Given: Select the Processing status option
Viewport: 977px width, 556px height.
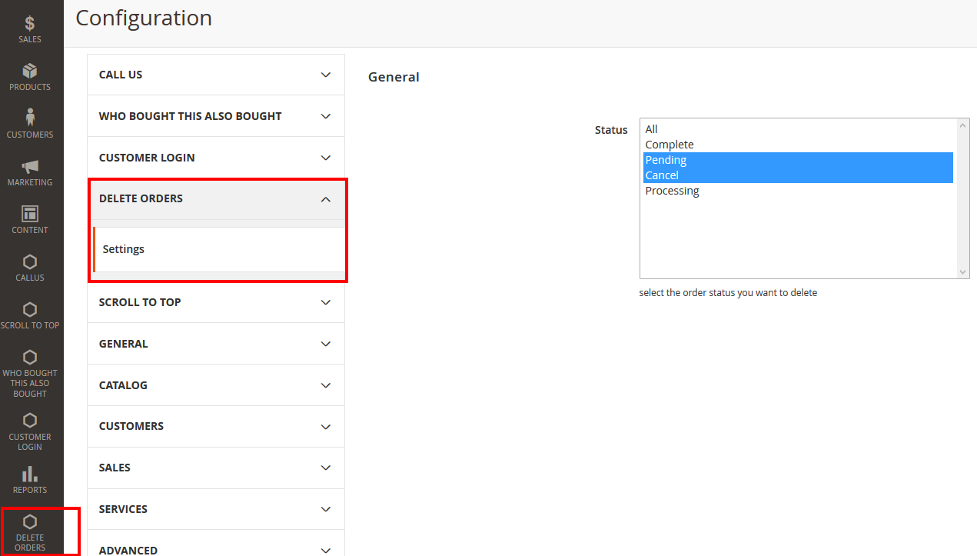Looking at the screenshot, I should point(672,191).
